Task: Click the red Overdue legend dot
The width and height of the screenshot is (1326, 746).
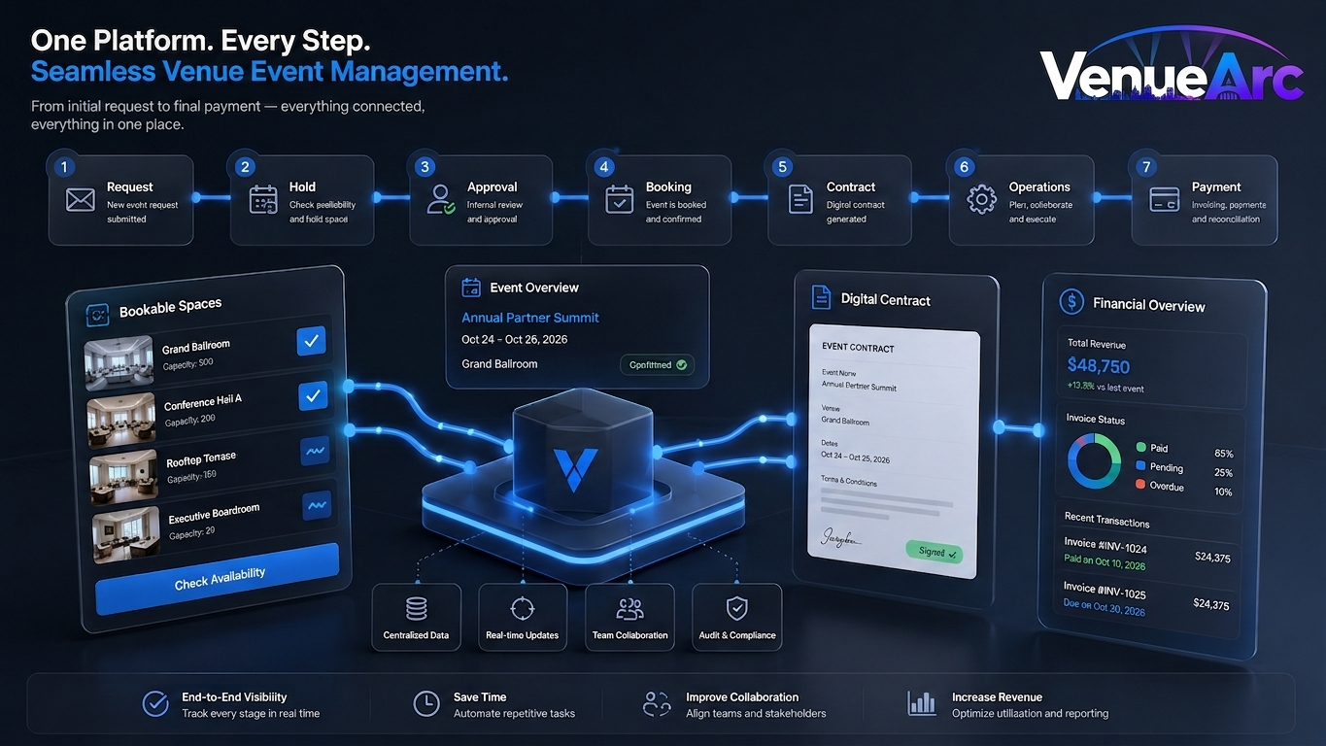Action: click(1140, 484)
